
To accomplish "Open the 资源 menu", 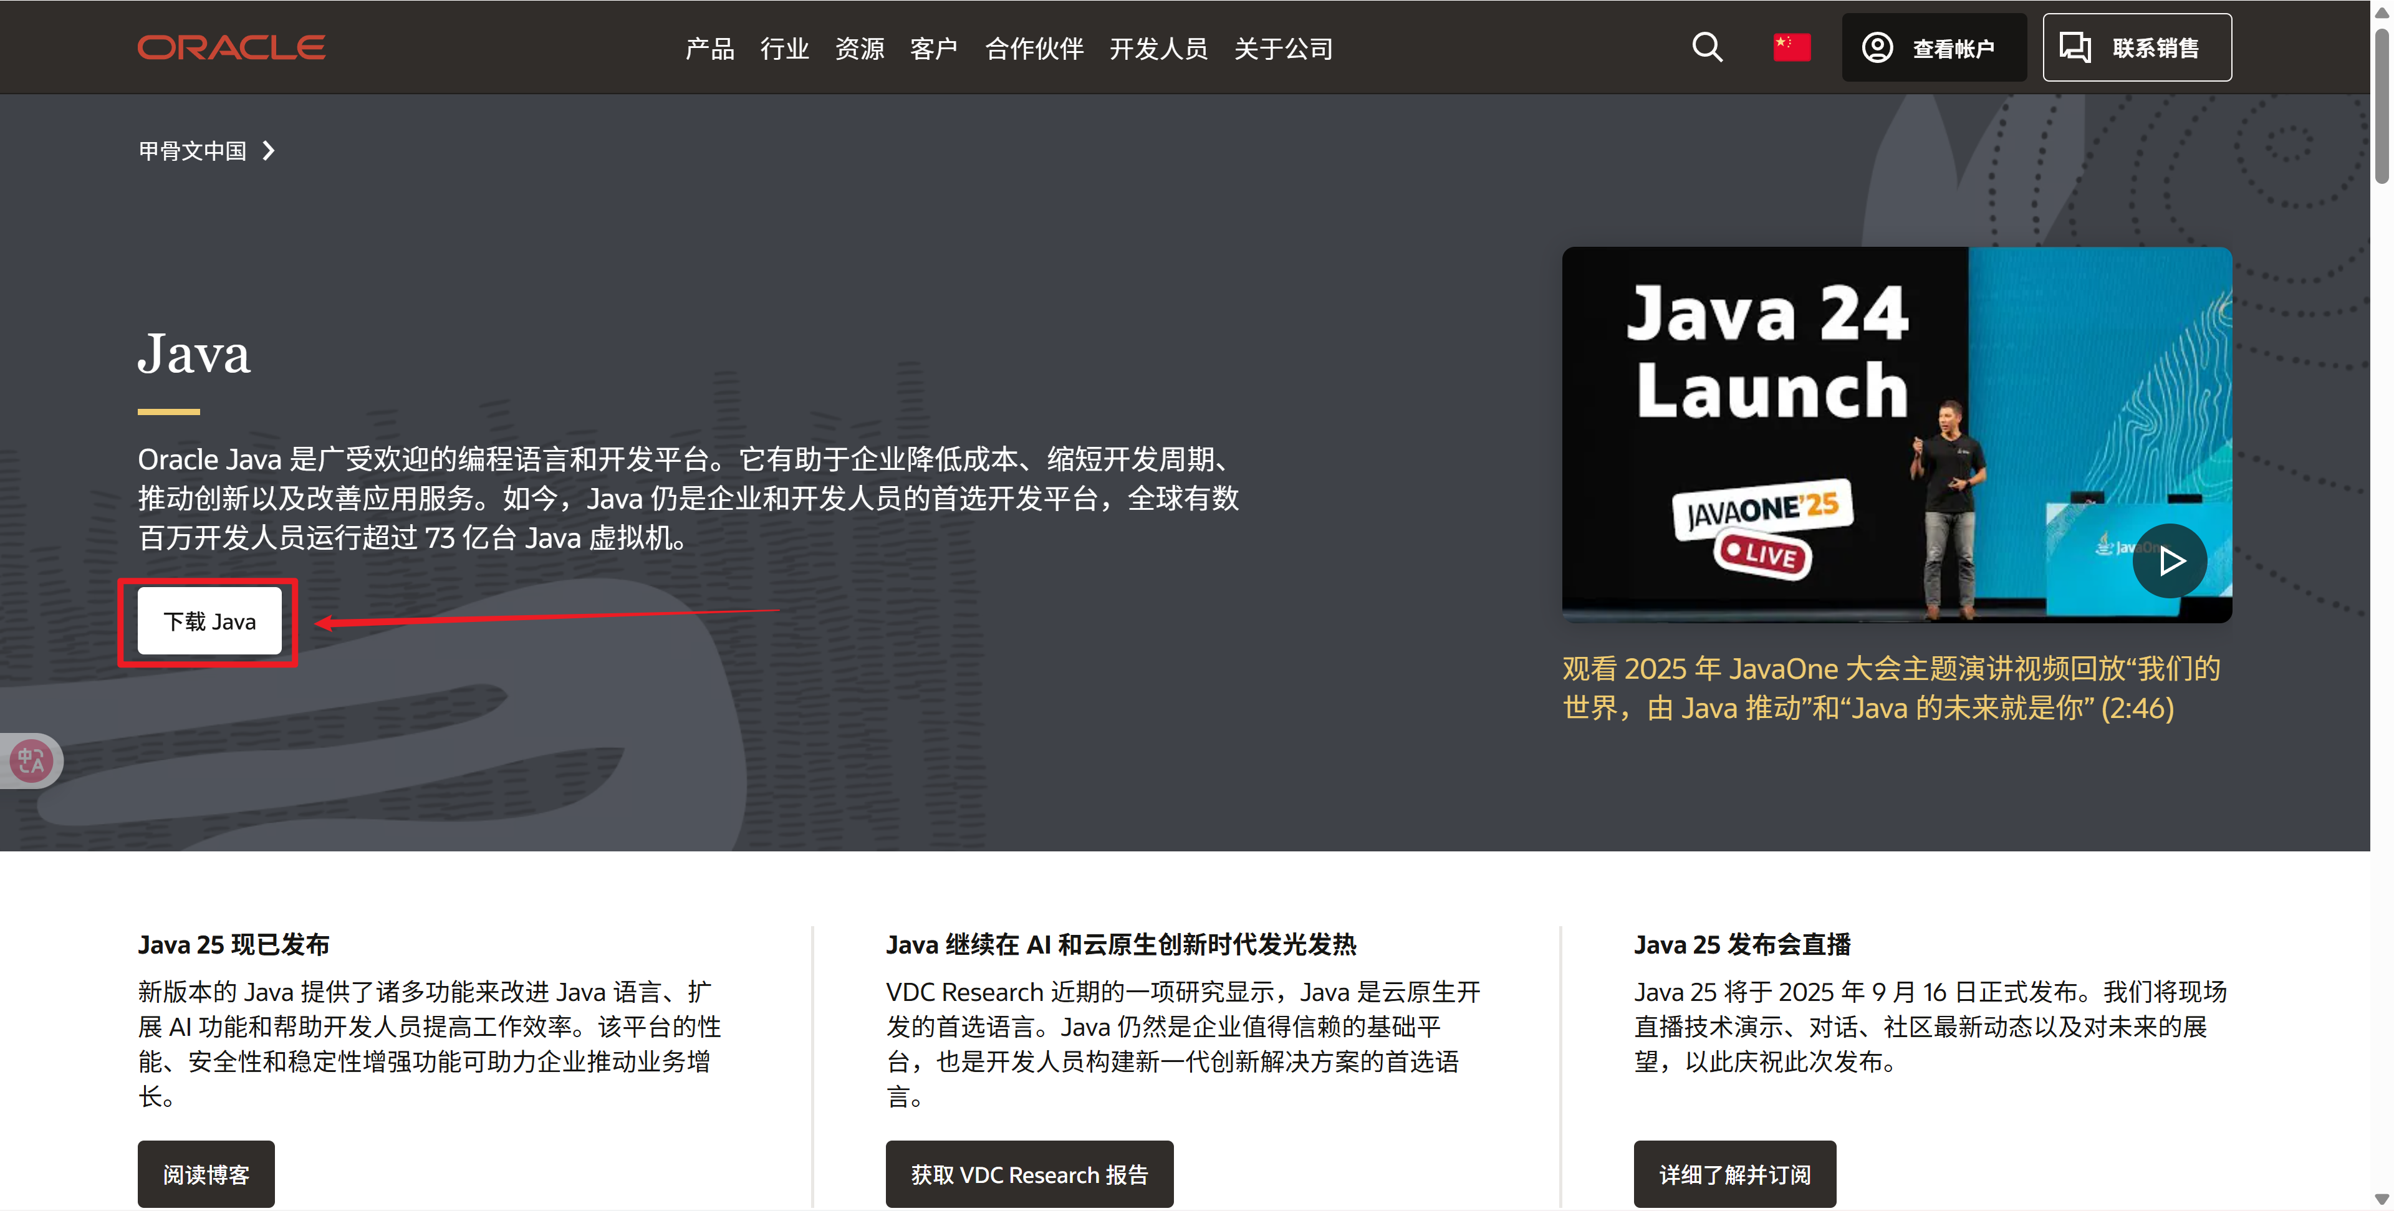I will tap(858, 49).
